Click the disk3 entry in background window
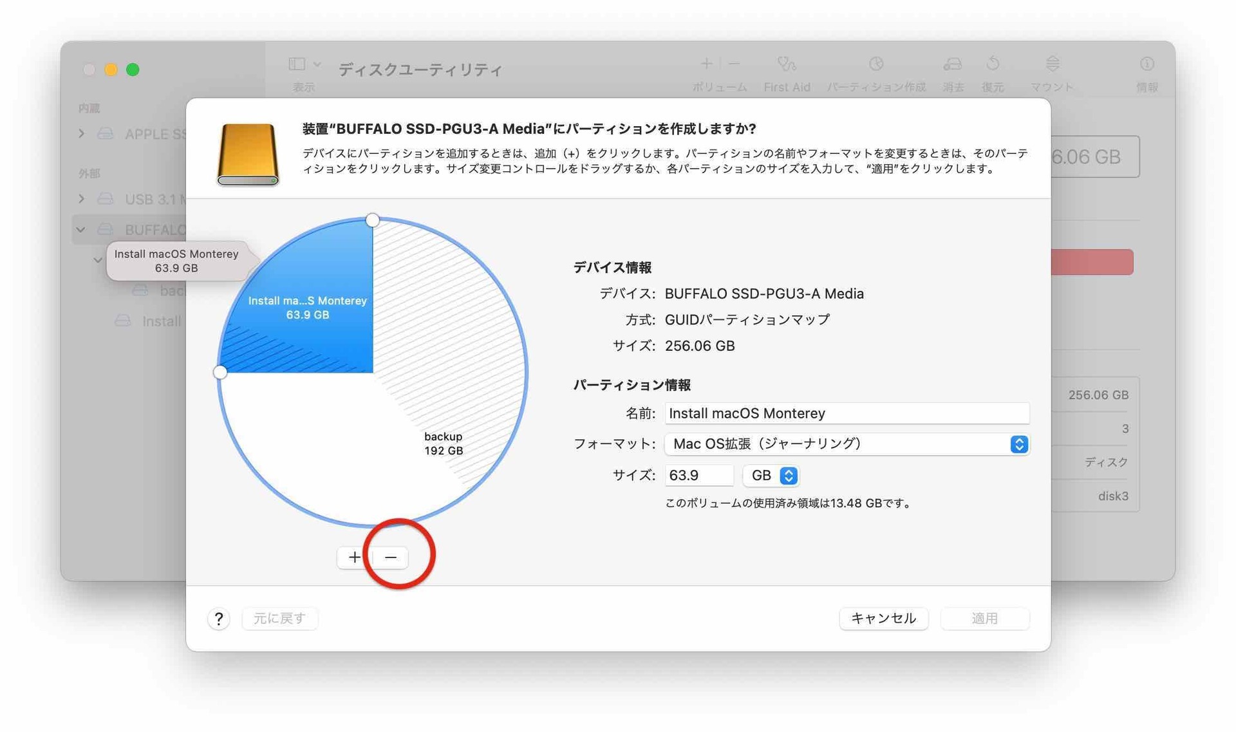Image resolution: width=1236 pixels, height=732 pixels. [x=1113, y=496]
